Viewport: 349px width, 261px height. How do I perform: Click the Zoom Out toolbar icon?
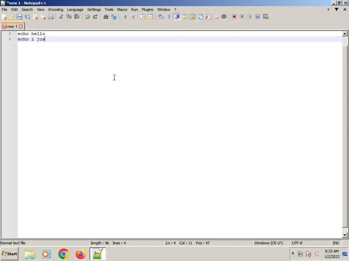point(132,17)
